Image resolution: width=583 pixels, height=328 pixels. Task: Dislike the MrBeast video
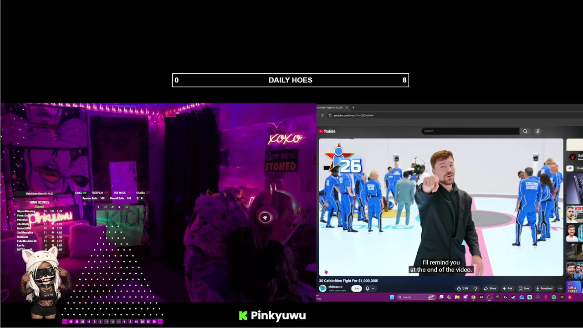(475, 288)
